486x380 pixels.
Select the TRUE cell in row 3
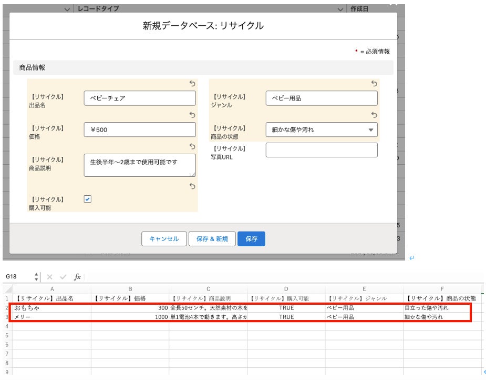click(x=286, y=317)
